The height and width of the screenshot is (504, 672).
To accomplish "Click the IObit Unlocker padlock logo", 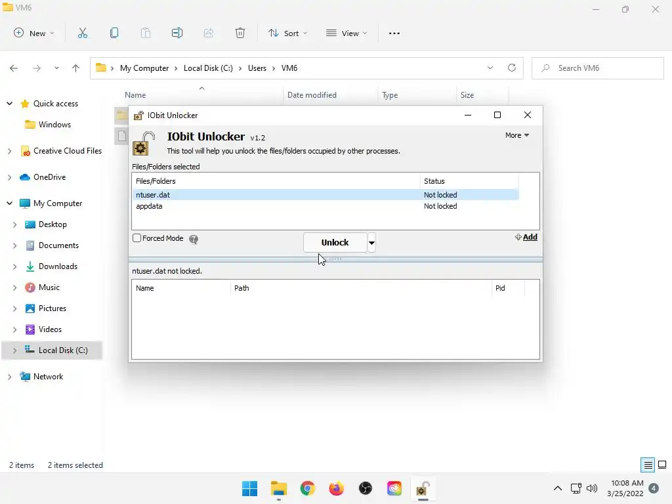I will 144,143.
